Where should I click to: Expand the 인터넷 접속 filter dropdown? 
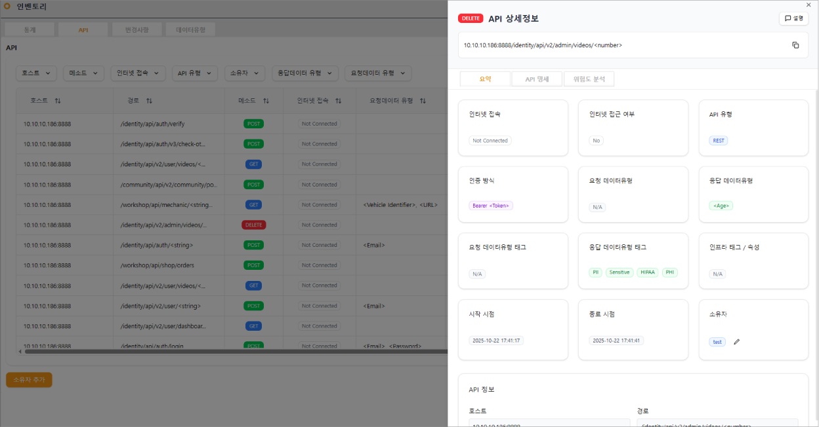138,73
